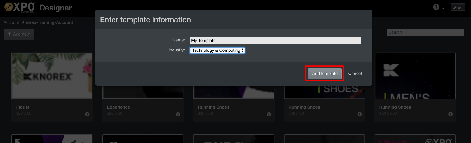Viewport: 471px width, 143px height.
Task: Cancel the template information dialog
Action: [355, 74]
